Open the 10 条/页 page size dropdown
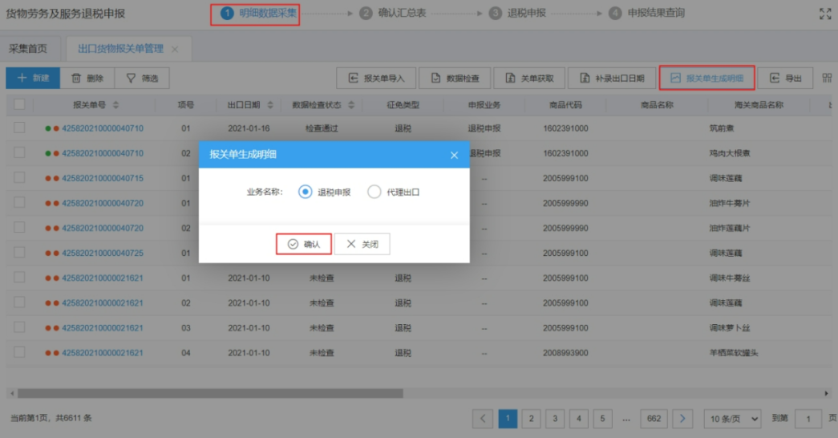 (x=732, y=419)
